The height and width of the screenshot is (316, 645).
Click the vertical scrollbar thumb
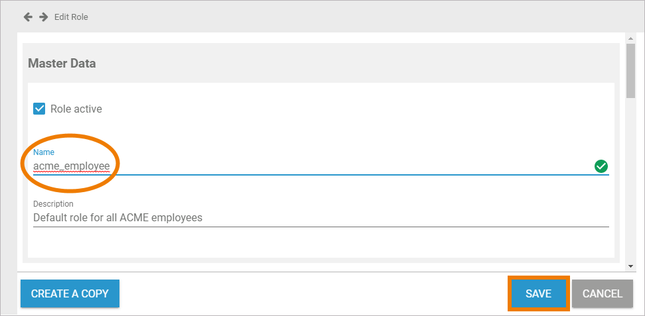(630, 70)
